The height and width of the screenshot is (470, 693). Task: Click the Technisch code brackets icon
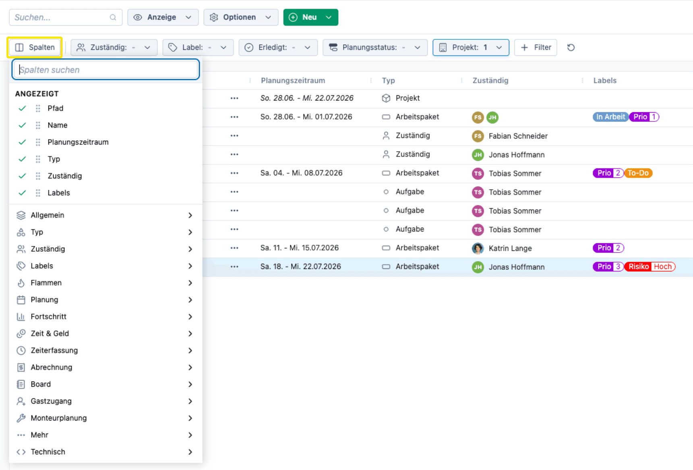point(21,452)
